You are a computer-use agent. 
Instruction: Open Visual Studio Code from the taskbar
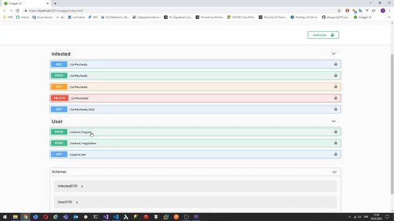(x=116, y=217)
